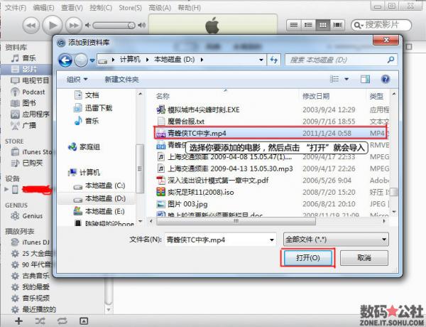
Task: Open the 全部文件 (*.*) file type dropdown
Action: coord(336,240)
